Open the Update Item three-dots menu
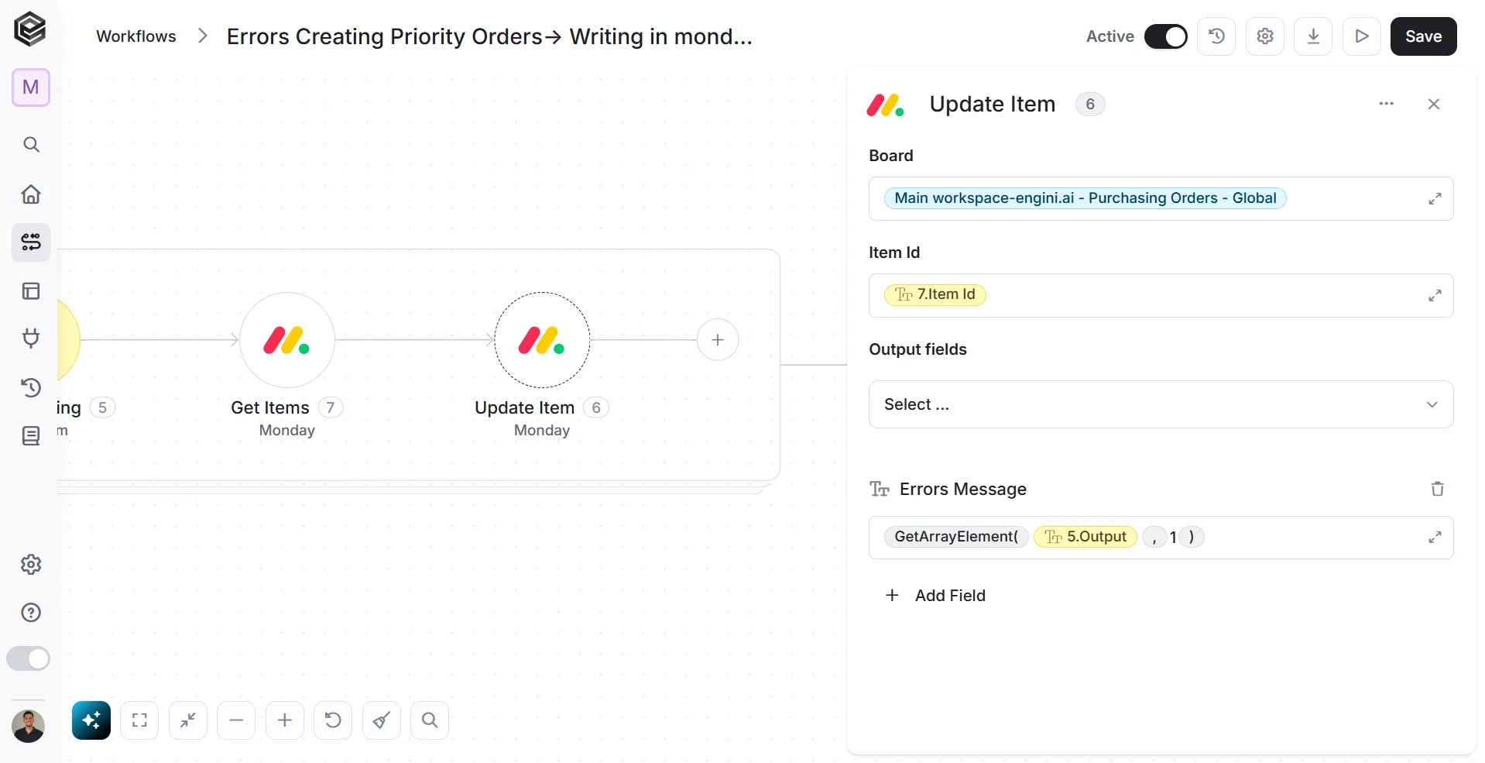The image size is (1485, 763). point(1386,104)
